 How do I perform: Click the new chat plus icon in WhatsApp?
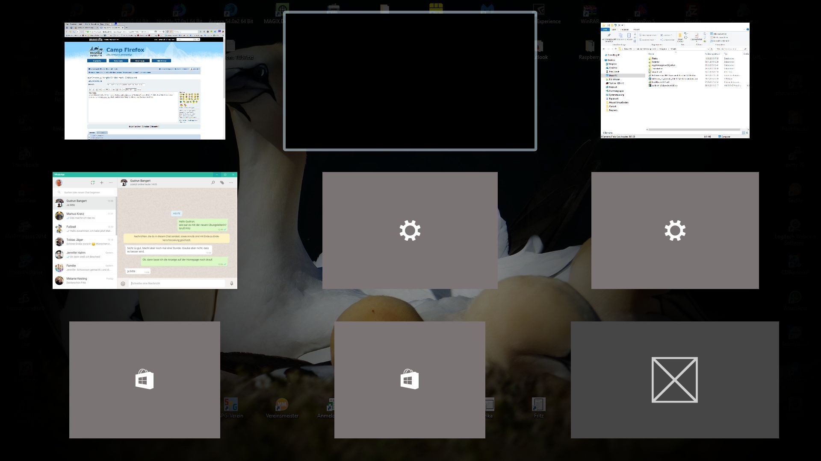(x=101, y=183)
